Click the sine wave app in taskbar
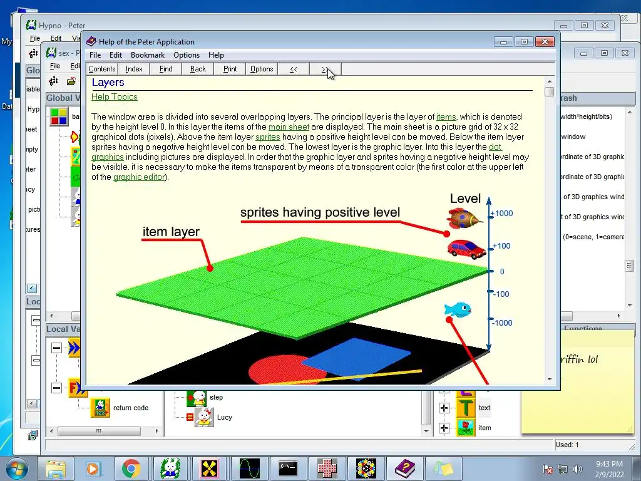 (249, 468)
